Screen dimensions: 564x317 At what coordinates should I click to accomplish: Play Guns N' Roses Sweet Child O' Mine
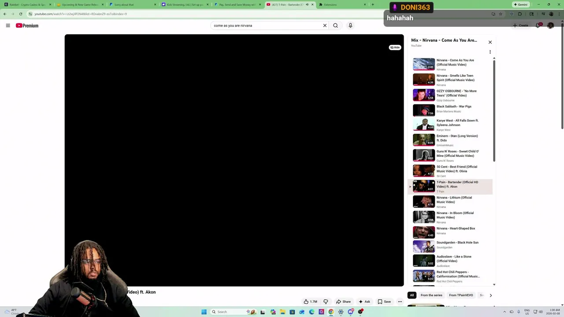pyautogui.click(x=450, y=155)
